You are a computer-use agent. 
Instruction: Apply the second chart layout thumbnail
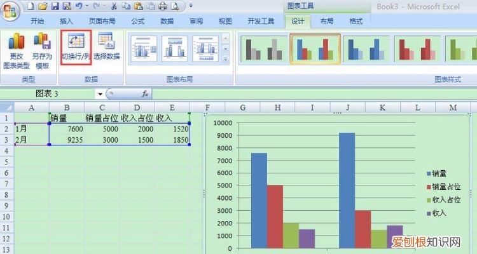coord(175,49)
